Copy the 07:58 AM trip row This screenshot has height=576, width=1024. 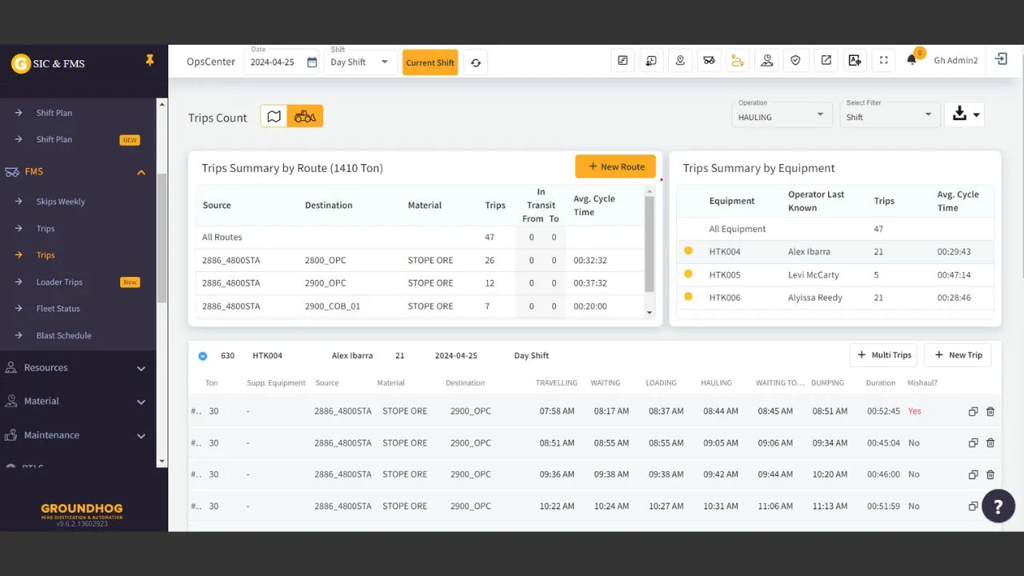(x=973, y=411)
